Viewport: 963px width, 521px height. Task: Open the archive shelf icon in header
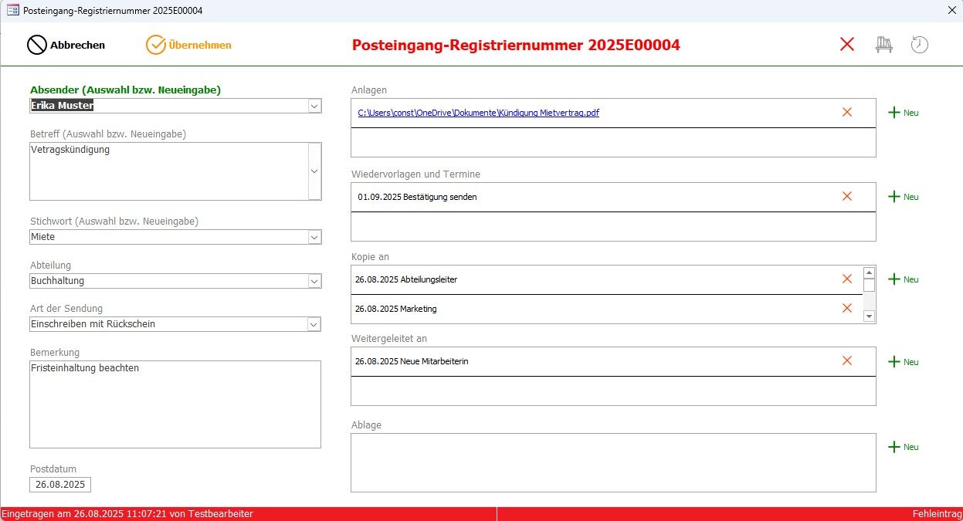click(884, 44)
